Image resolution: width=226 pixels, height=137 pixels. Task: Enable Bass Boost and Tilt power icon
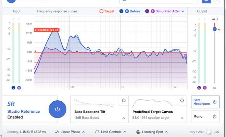124,100
